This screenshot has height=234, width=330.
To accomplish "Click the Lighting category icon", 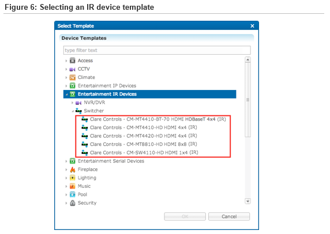I will point(72,178).
